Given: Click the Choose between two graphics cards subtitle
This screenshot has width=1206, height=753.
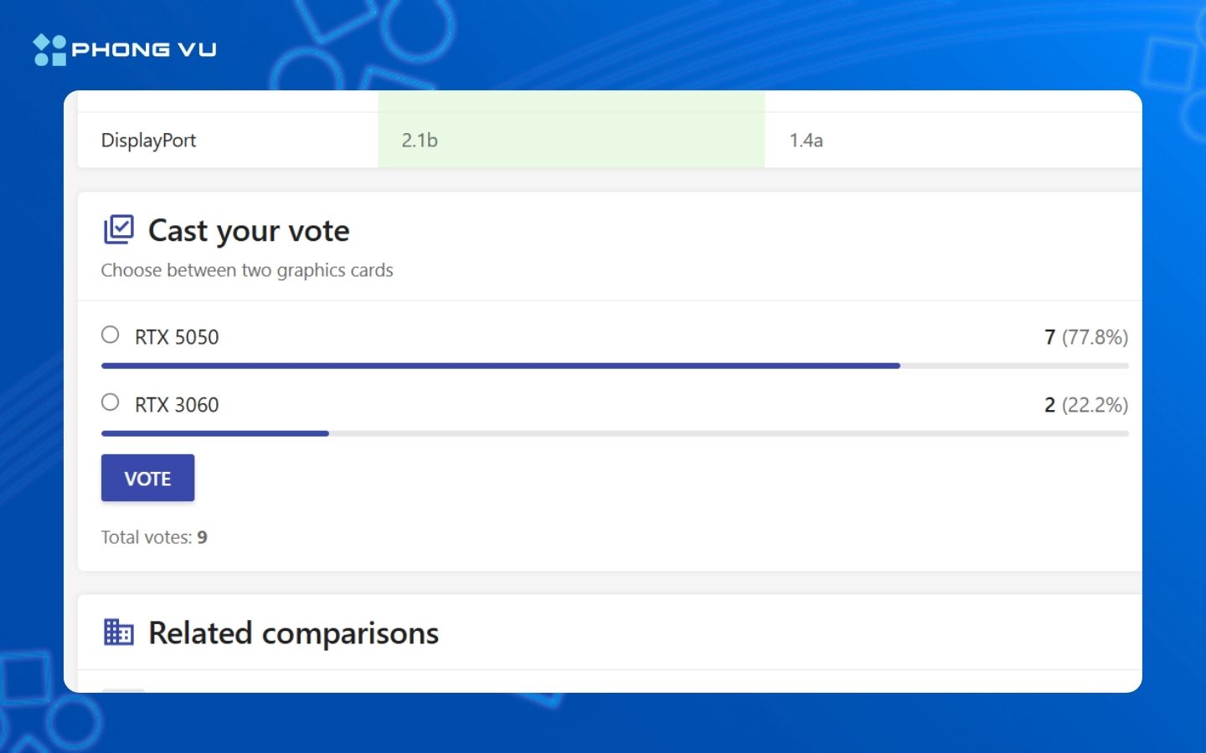Looking at the screenshot, I should [247, 270].
